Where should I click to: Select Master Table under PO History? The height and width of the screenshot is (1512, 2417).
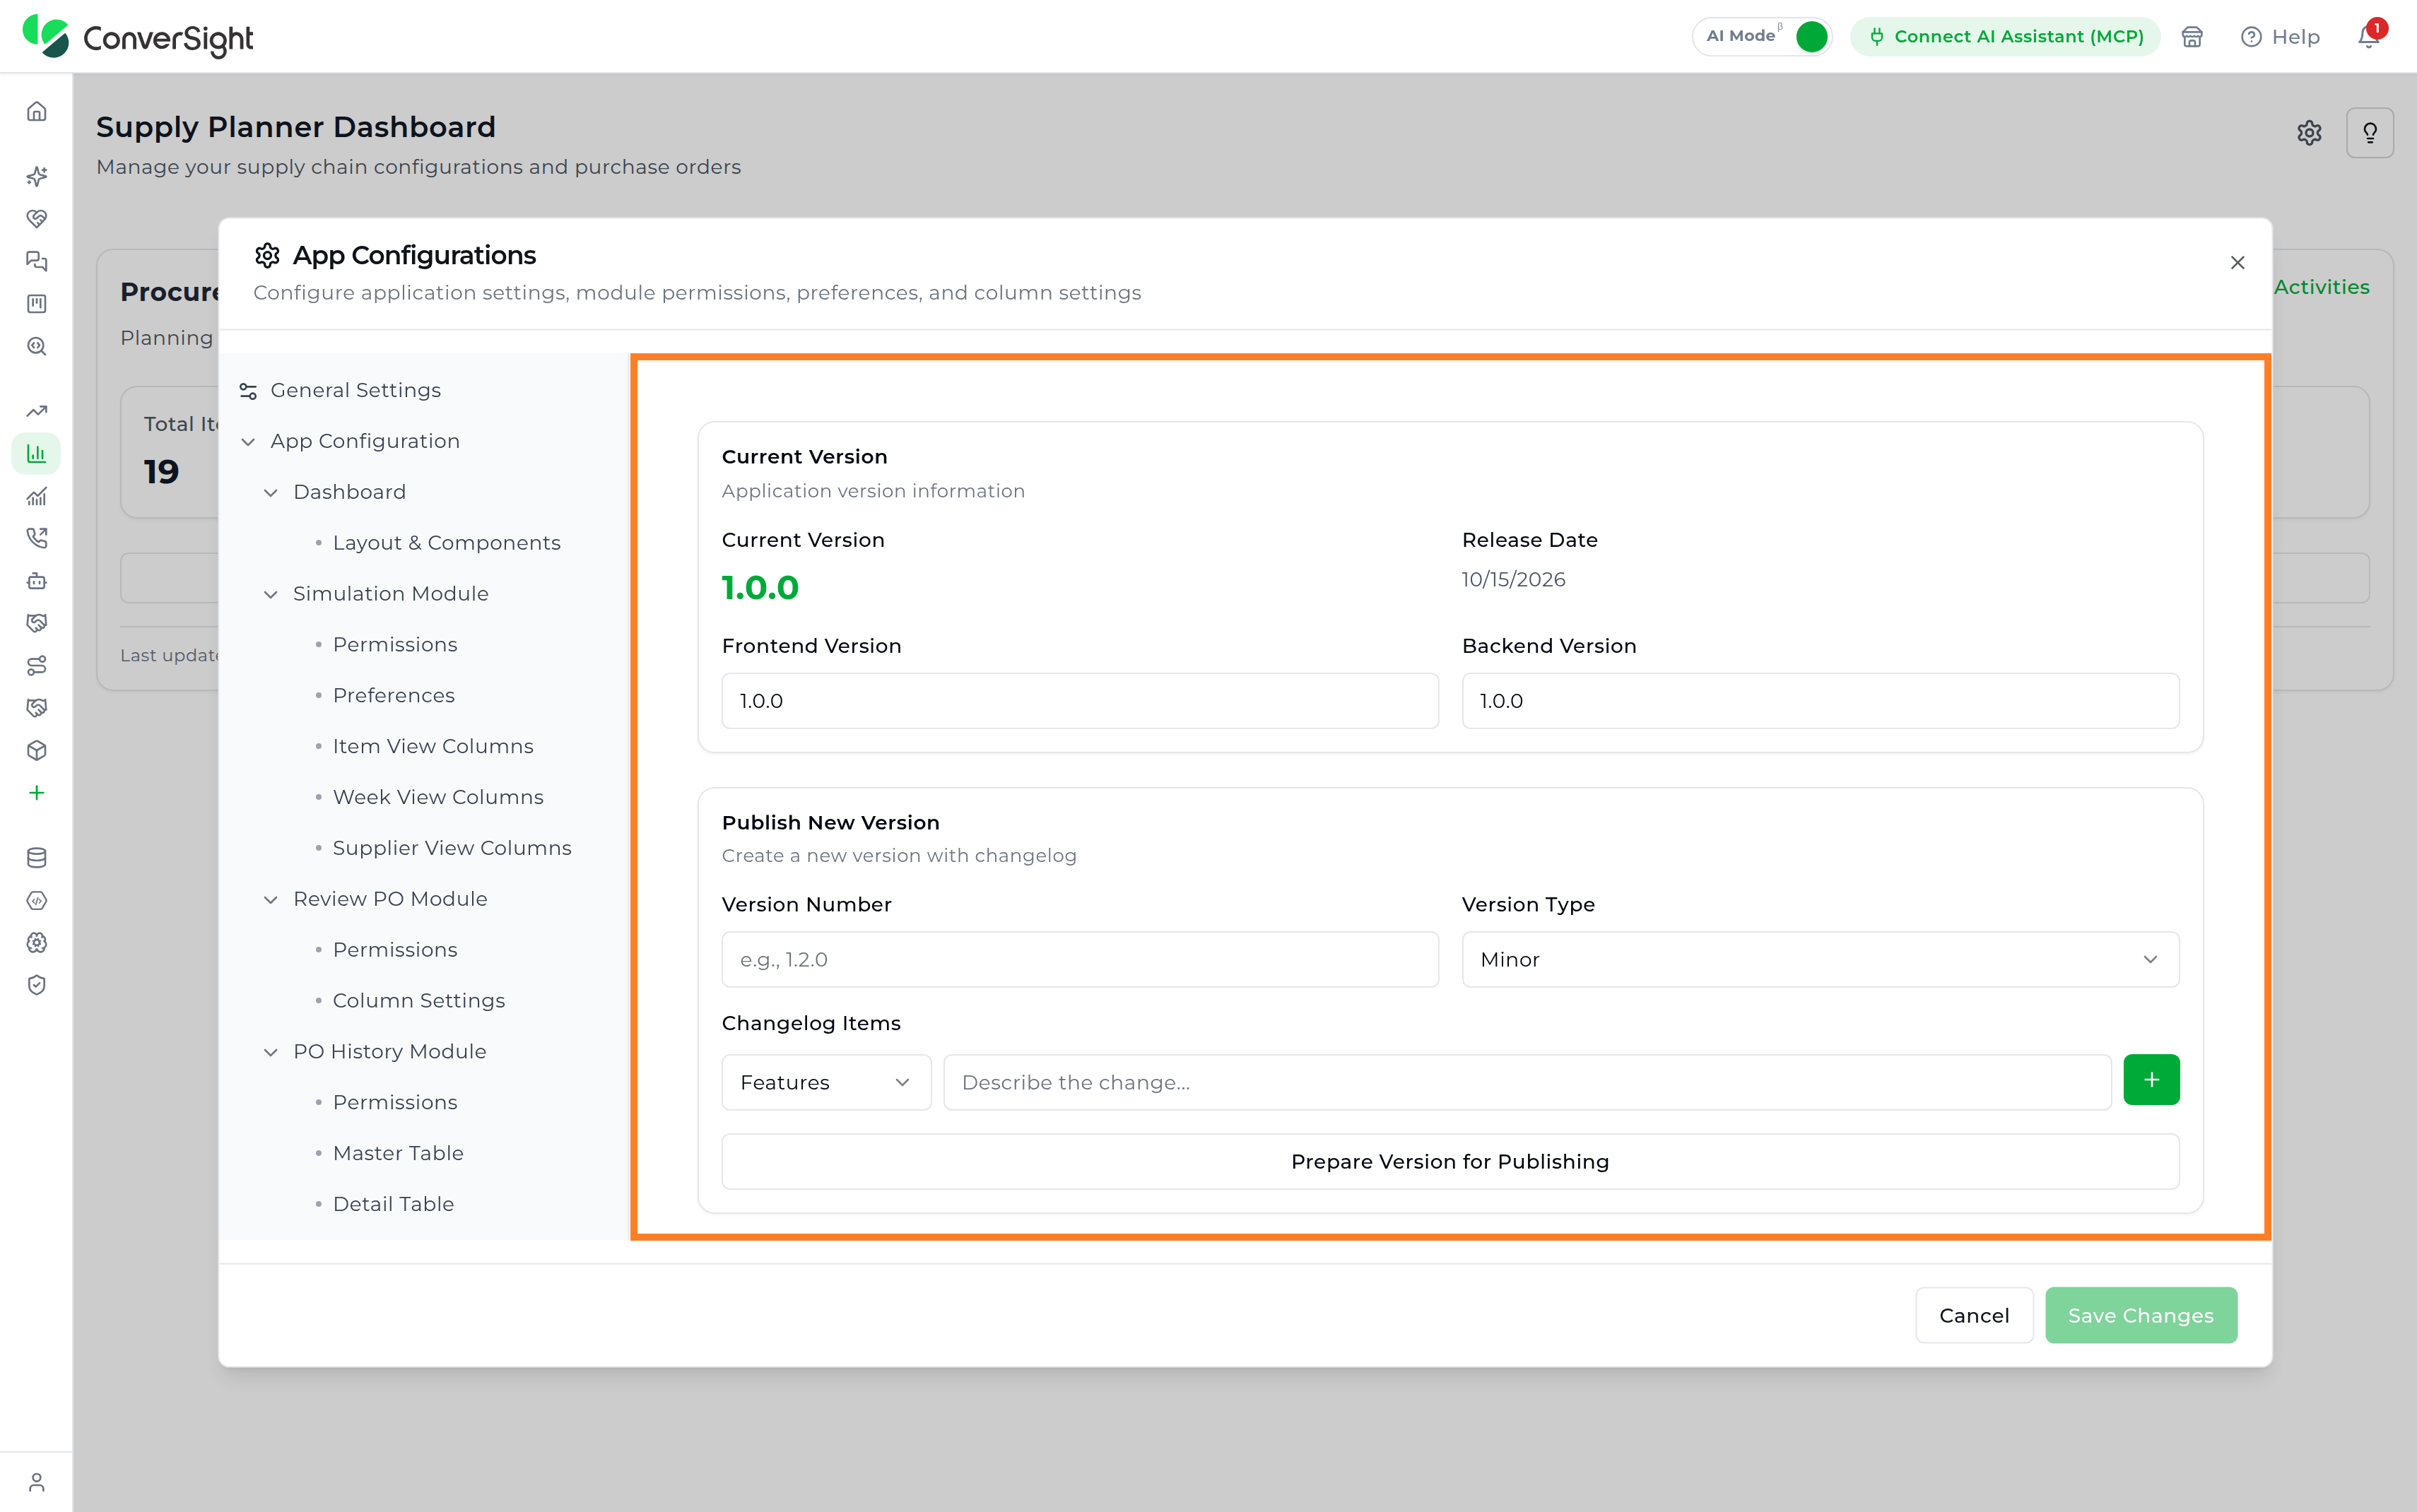point(398,1153)
